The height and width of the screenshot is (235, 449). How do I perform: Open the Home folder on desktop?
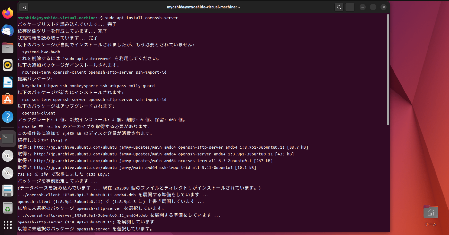[x=431, y=212]
